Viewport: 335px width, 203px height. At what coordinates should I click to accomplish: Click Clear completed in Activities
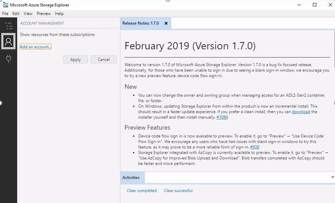coord(142,191)
